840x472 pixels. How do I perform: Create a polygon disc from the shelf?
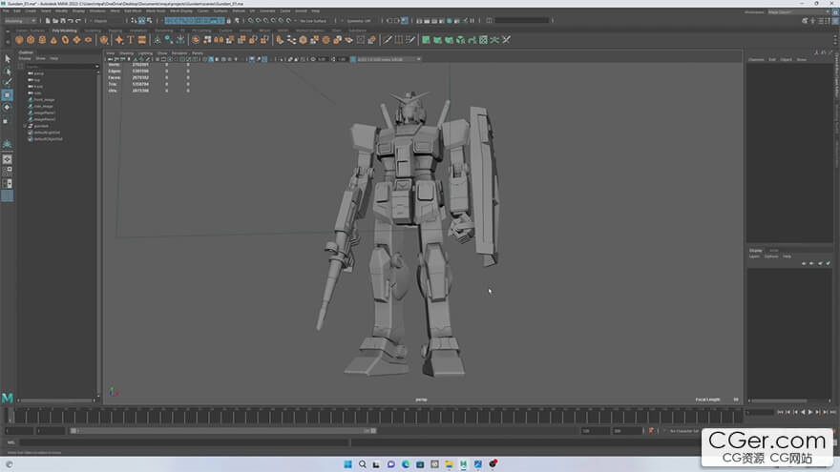[89, 40]
